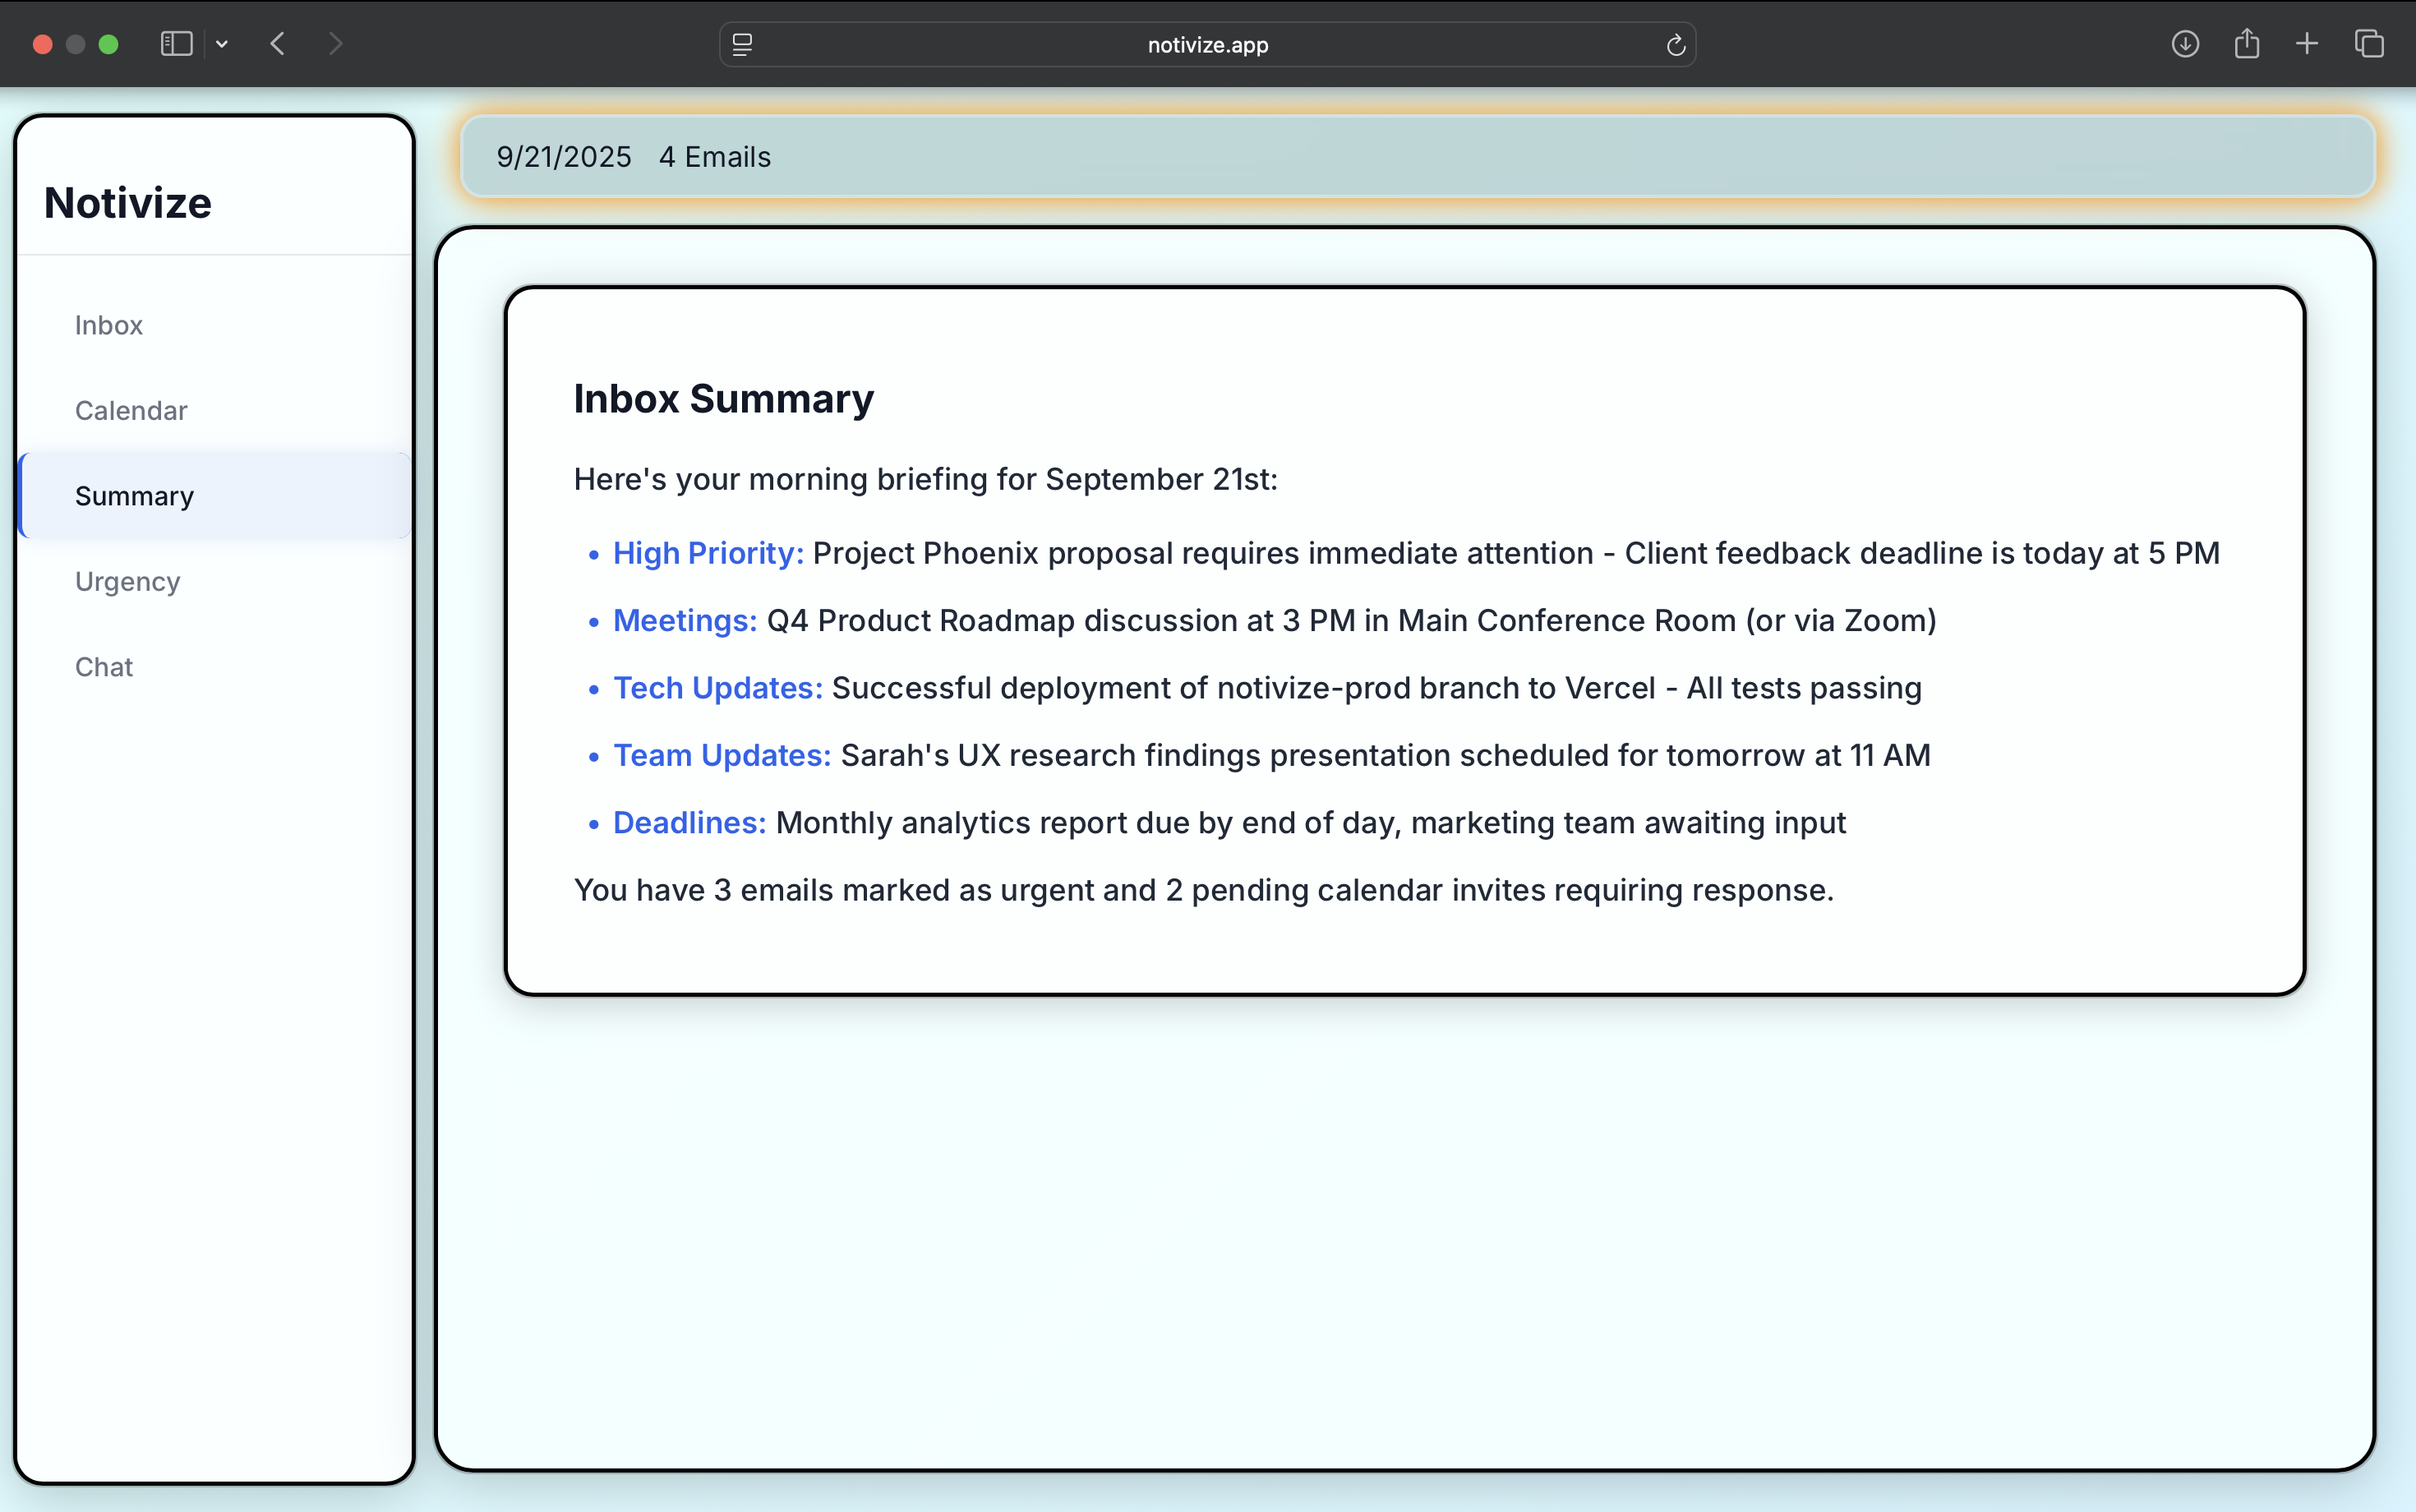Click the High Priority label
2416x1512 pixels.
708,553
